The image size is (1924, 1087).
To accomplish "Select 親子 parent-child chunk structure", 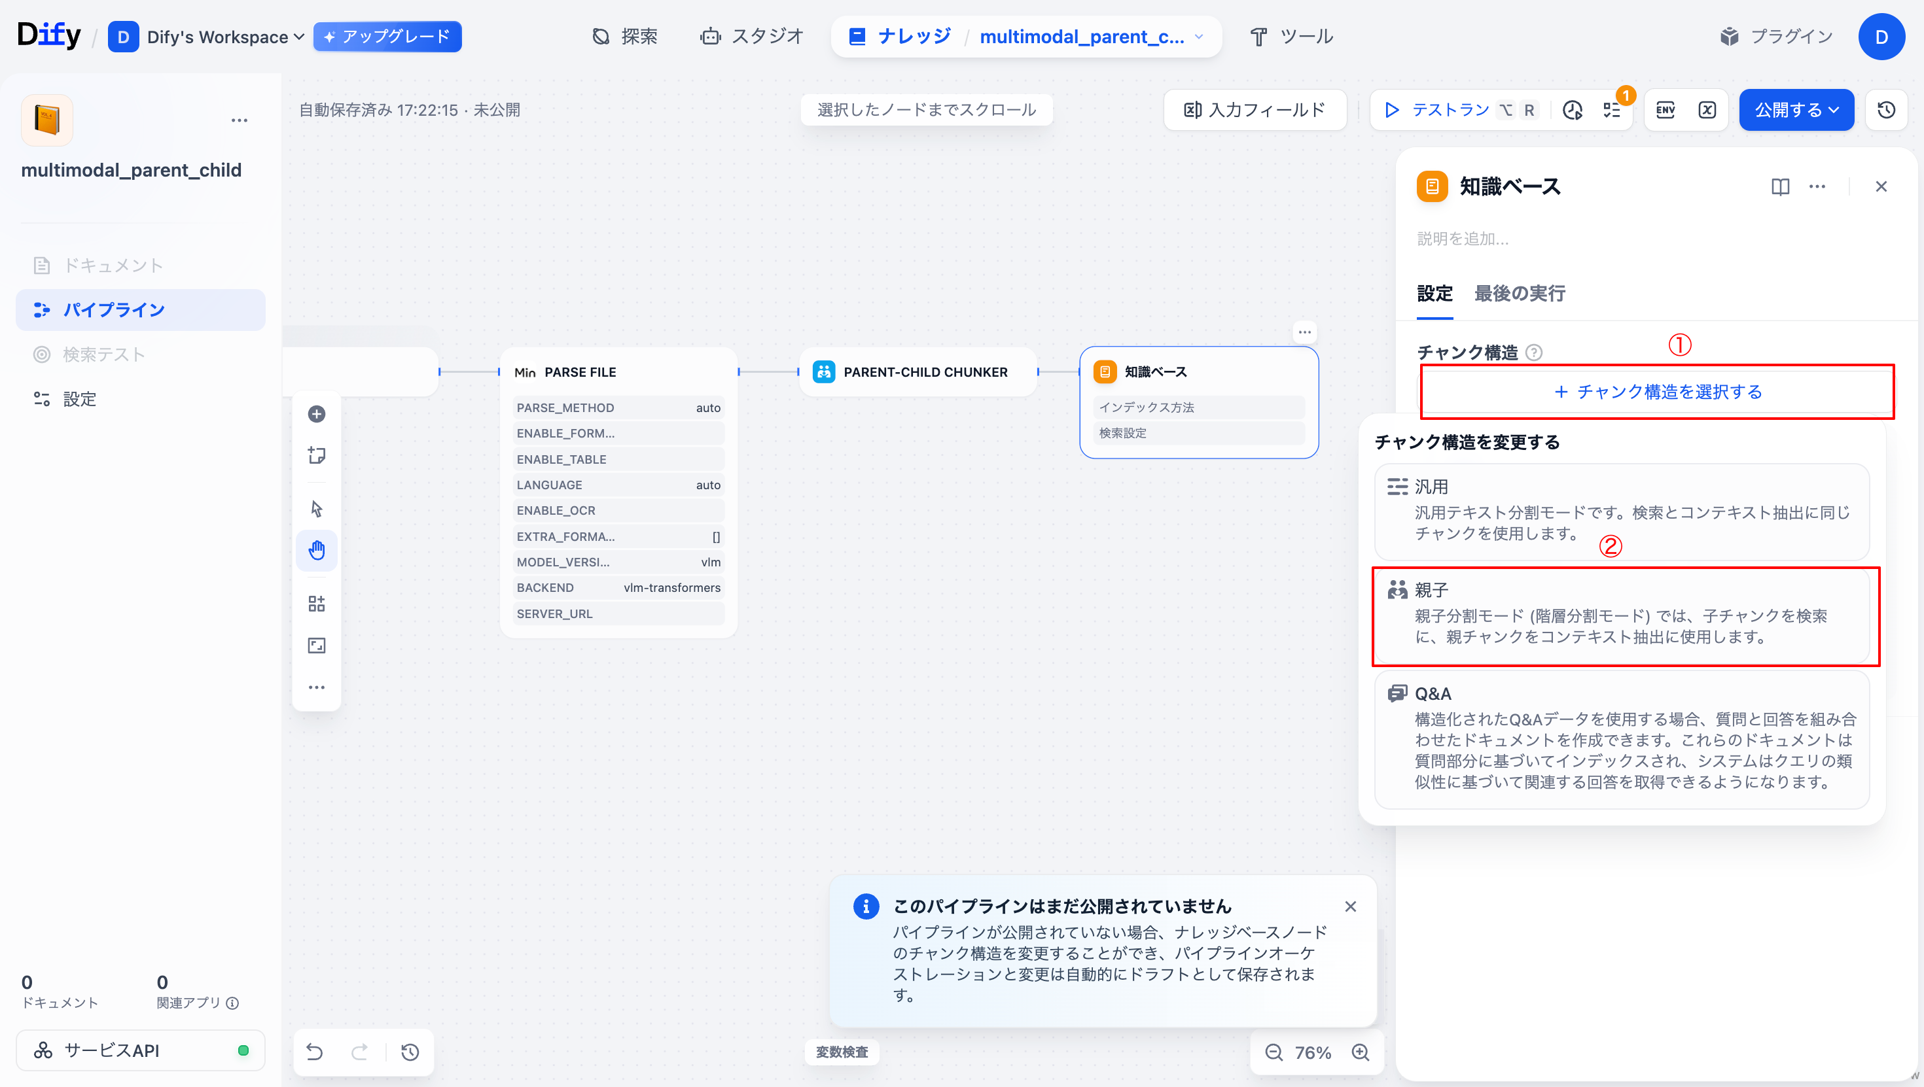I will point(1622,615).
